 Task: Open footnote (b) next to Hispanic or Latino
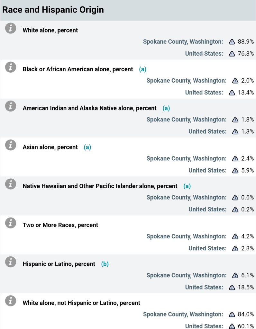(105, 264)
